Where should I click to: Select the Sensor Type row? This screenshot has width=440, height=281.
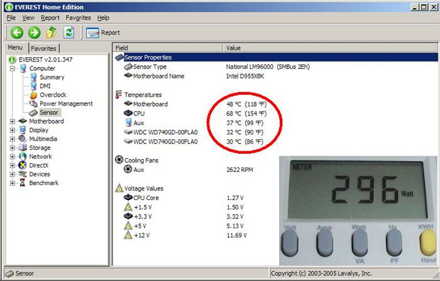276,67
